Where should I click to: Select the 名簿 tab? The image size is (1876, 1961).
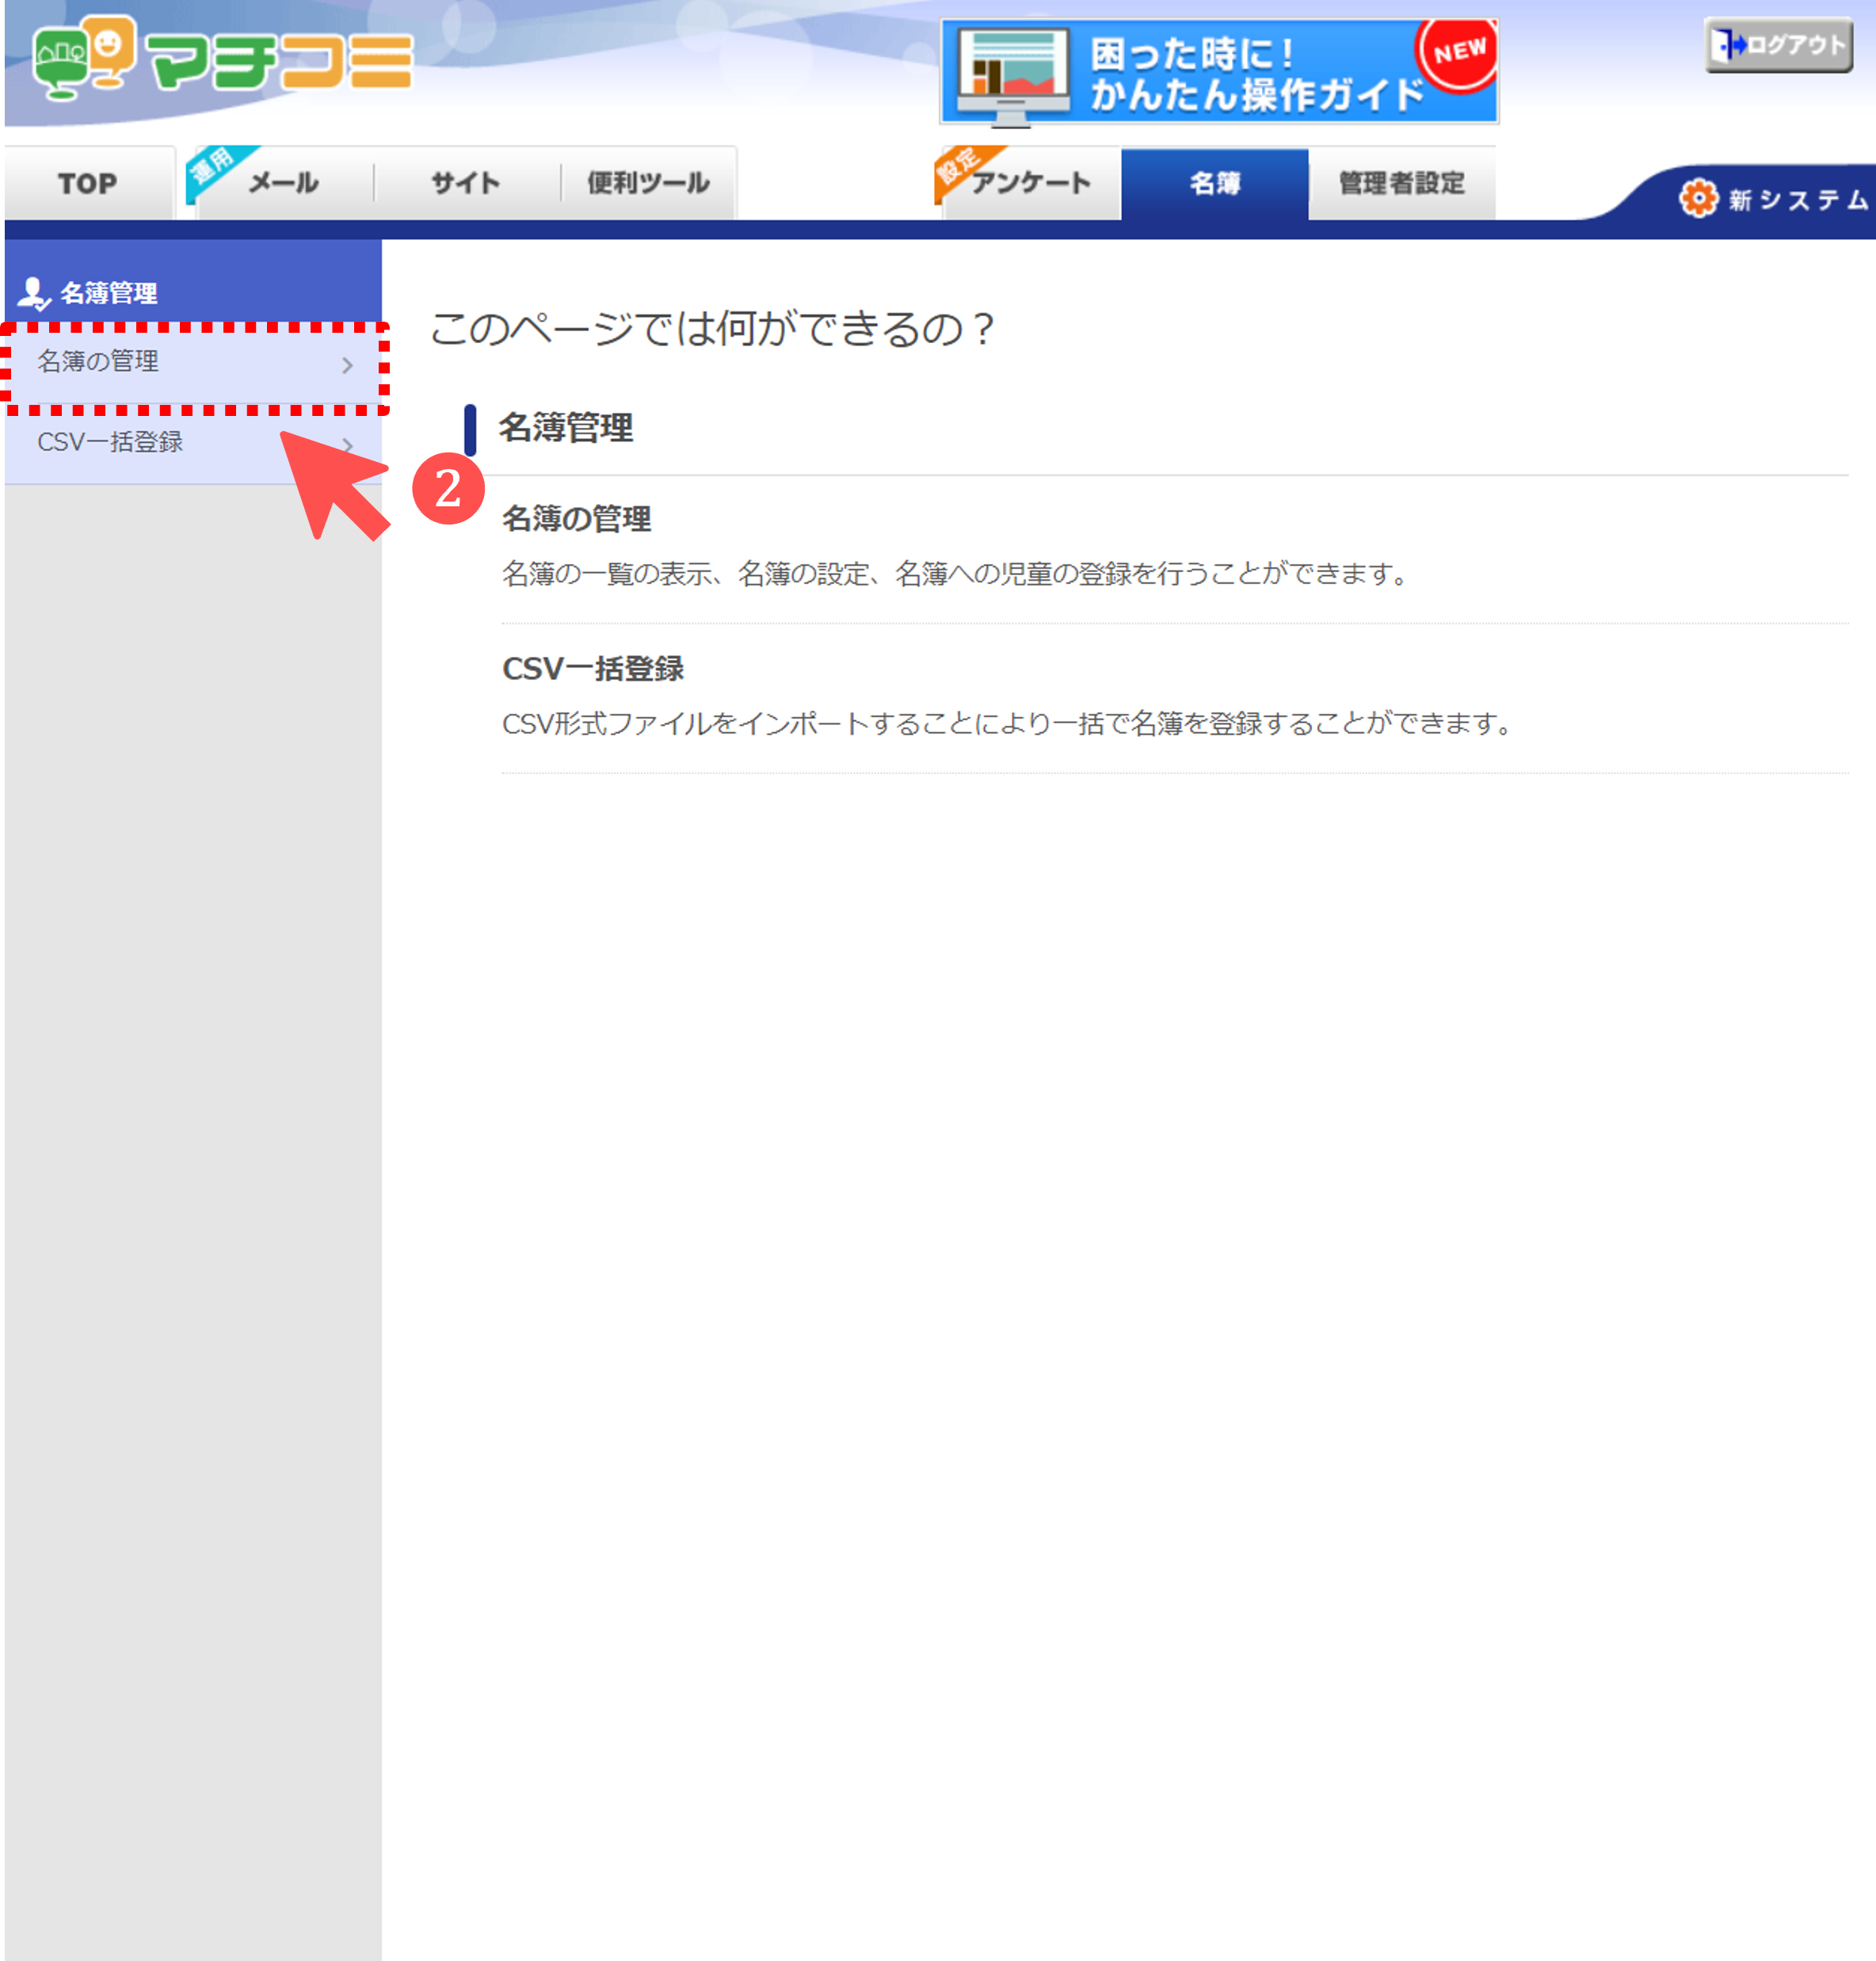pyautogui.click(x=1214, y=183)
